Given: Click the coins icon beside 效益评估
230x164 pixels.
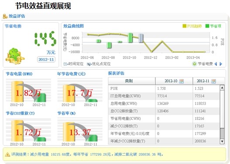Looking at the screenshot, I should coord(5,16).
